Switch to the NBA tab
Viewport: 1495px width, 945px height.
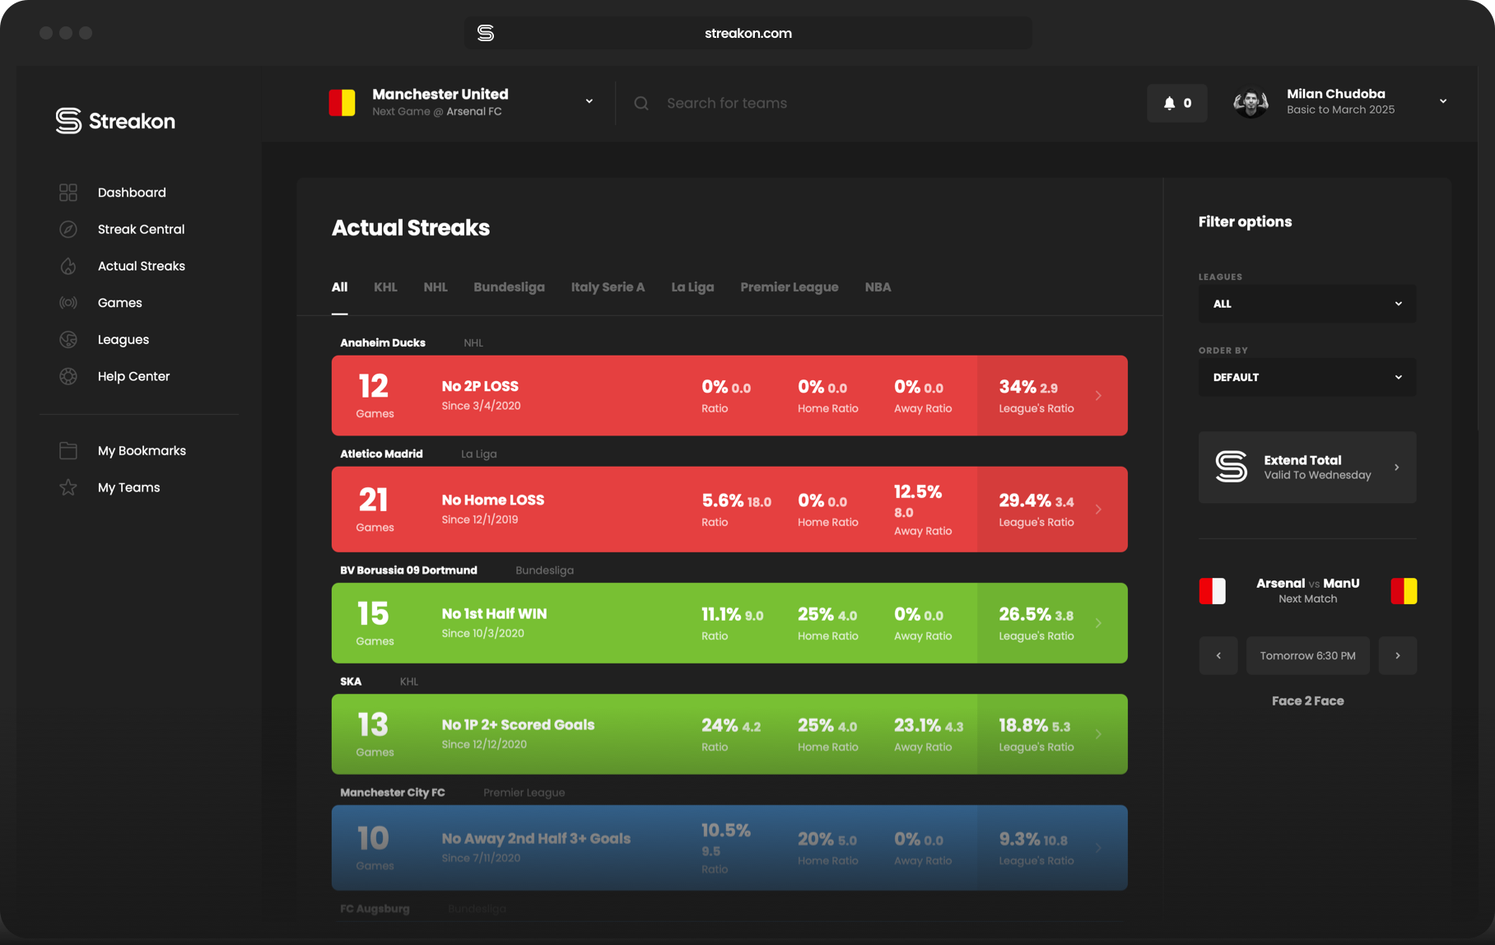coord(878,287)
